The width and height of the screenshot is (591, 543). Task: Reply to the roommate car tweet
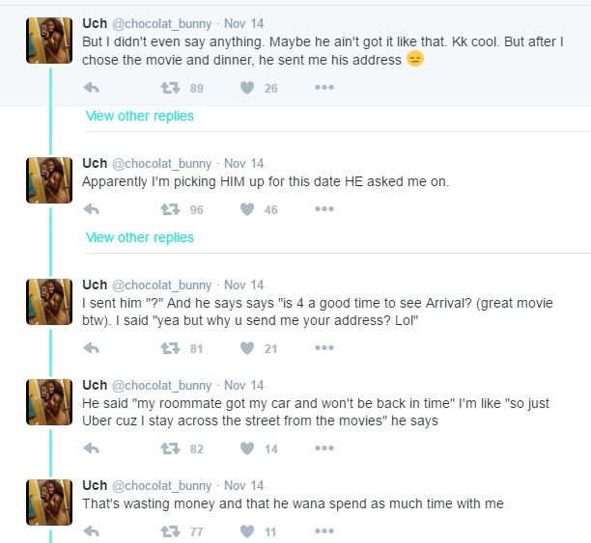pyautogui.click(x=92, y=448)
